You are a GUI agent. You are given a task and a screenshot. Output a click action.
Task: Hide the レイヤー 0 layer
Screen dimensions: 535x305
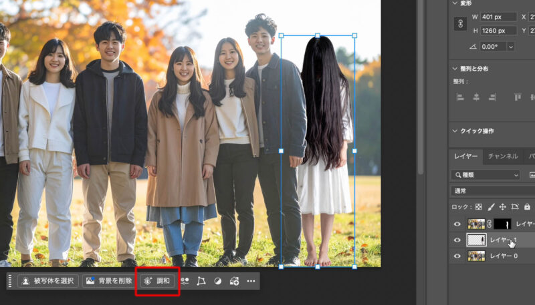(457, 256)
